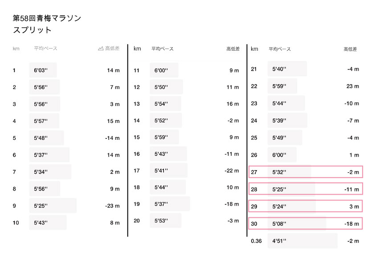Click the 6'03'' pace bar for km 1
Screen dimensions: 375x265
click(x=43, y=70)
